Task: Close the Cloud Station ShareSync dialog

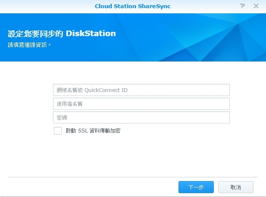Action: pyautogui.click(x=256, y=6)
